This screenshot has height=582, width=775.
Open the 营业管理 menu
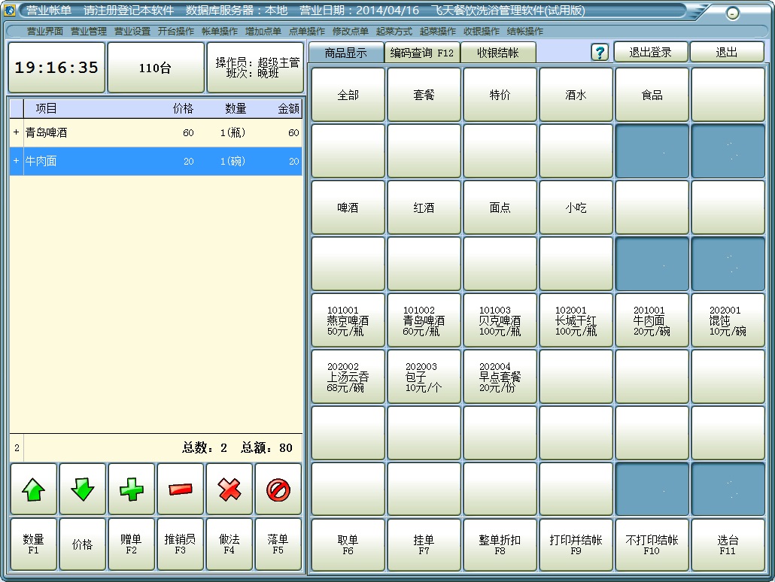(x=89, y=32)
